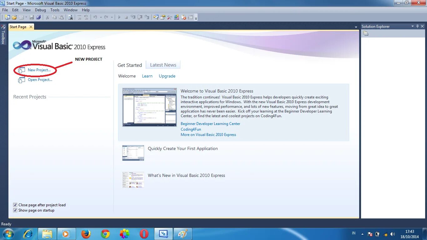427x240 pixels.
Task: Click the Uncomment lines toolbar icon
Action: [x=86, y=17]
